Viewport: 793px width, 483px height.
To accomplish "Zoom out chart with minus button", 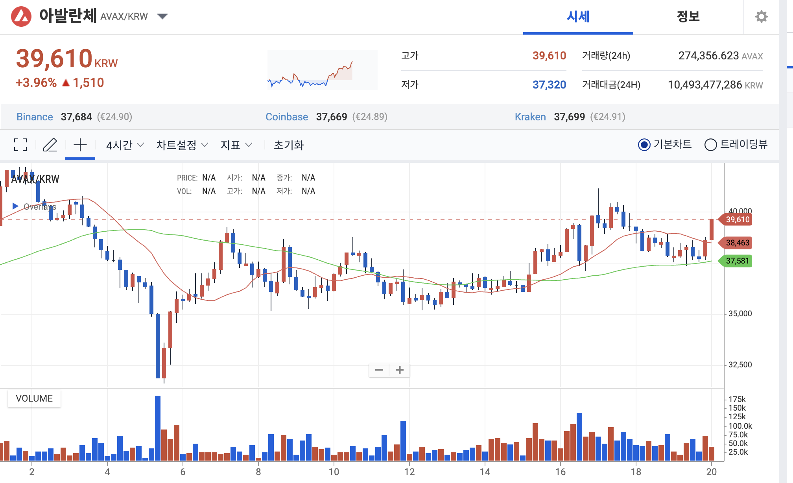I will pyautogui.click(x=379, y=370).
